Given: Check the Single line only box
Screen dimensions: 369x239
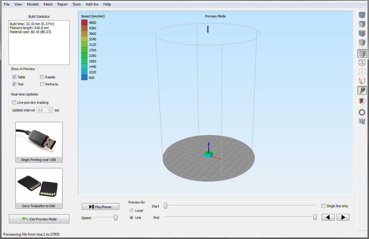Looking at the screenshot, I should [323, 206].
